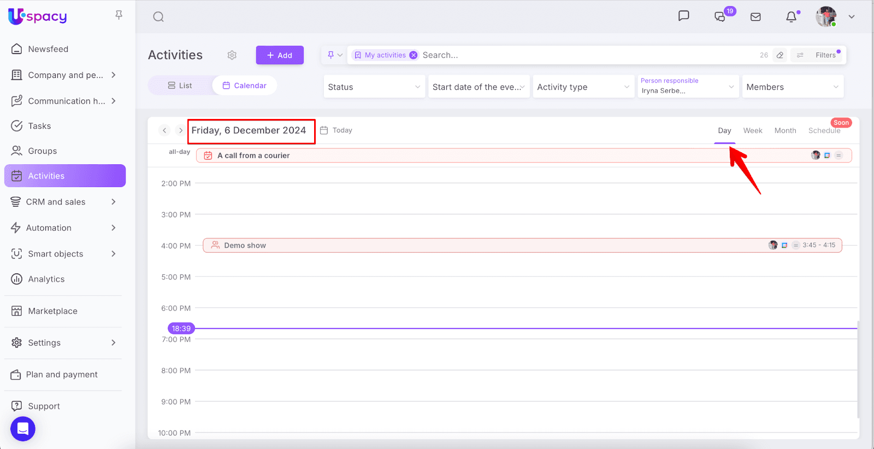Pin the sidebar with pushpin icon
The width and height of the screenshot is (874, 449).
pyautogui.click(x=119, y=15)
